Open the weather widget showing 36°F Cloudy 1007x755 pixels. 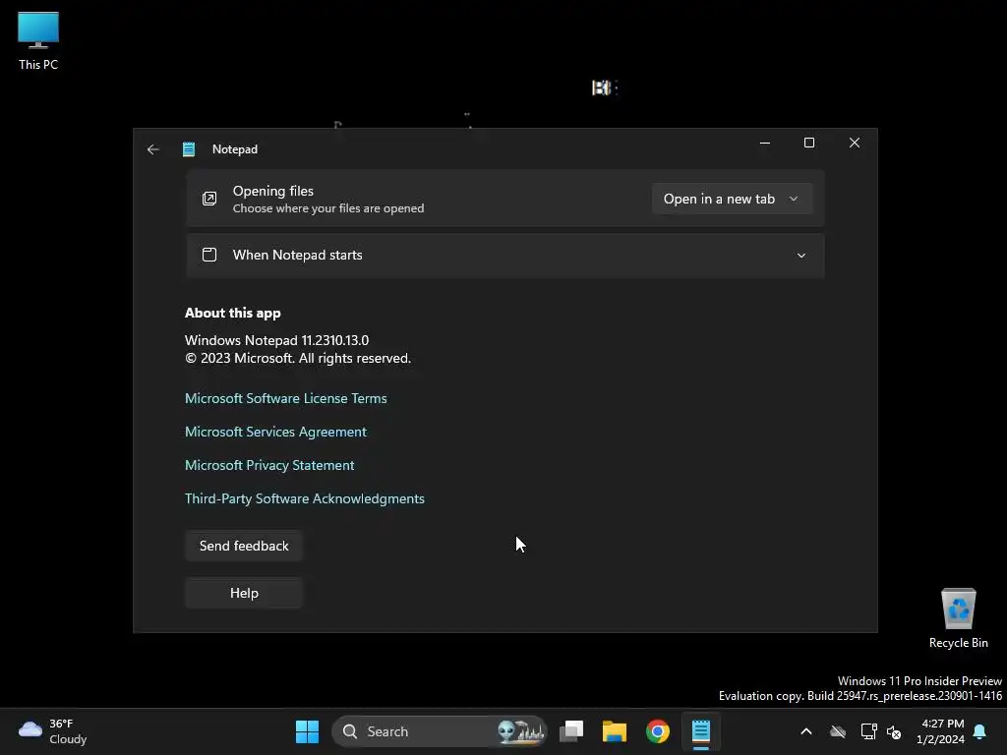tap(53, 731)
